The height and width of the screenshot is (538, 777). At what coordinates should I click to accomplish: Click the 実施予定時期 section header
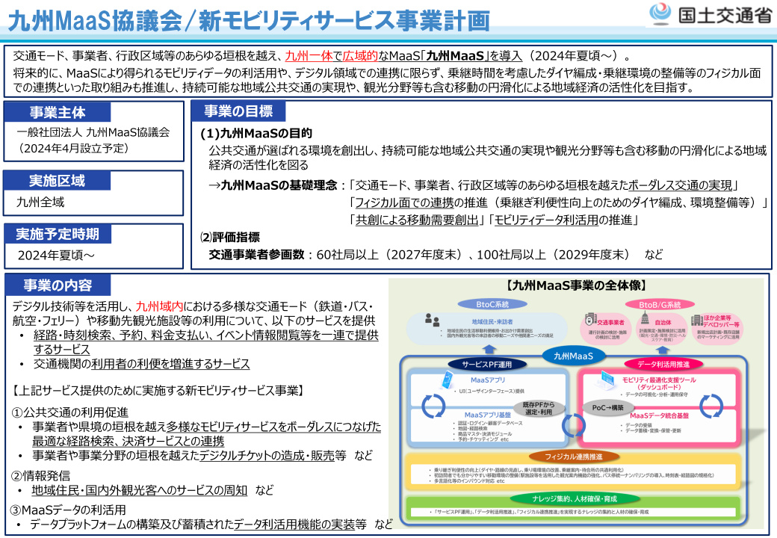58,234
